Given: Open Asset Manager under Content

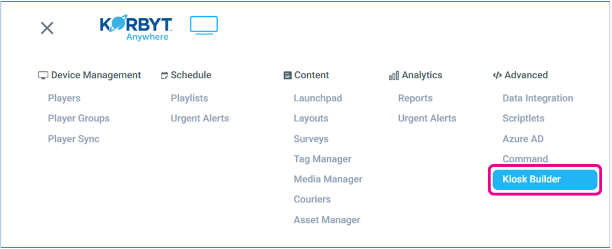Looking at the screenshot, I should pos(327,220).
